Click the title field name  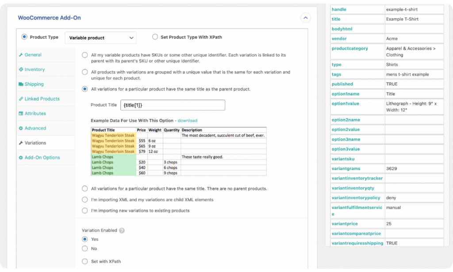point(336,19)
